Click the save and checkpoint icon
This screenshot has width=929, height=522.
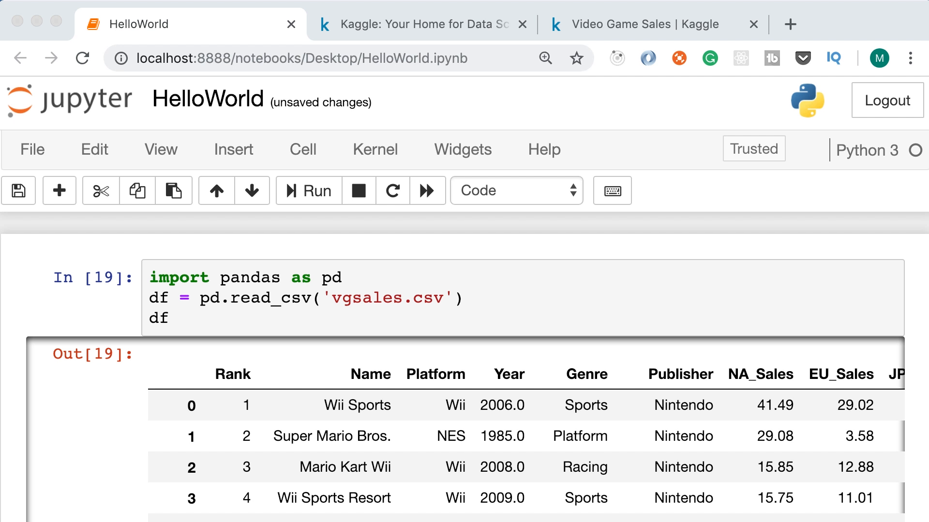pos(18,190)
